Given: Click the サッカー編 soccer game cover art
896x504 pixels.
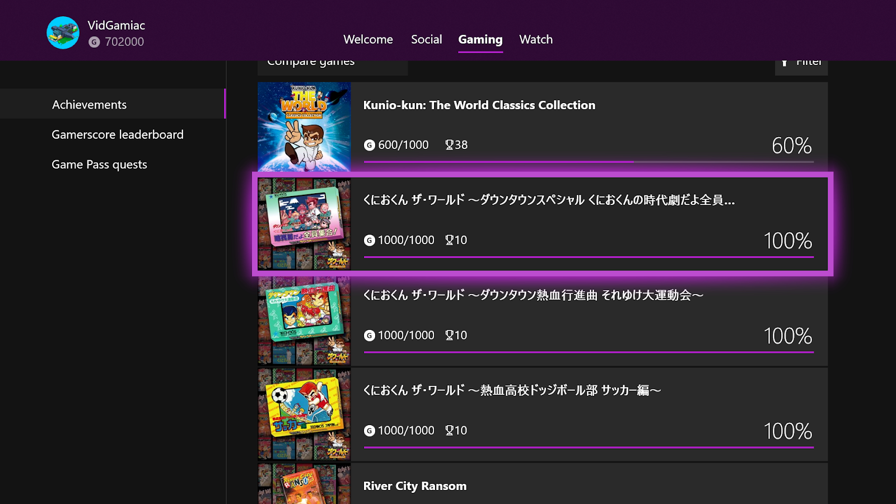Looking at the screenshot, I should tap(304, 415).
